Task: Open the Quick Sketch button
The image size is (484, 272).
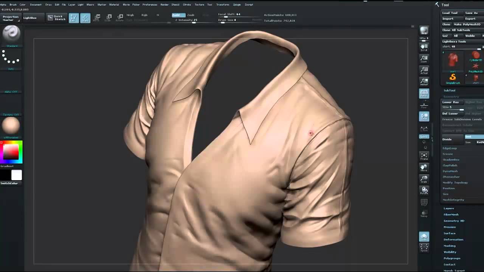Action: [x=56, y=18]
